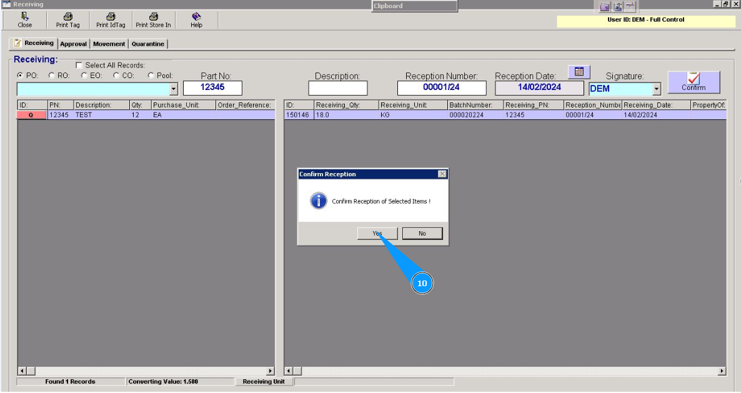Click Yes in Confirm Reception dialog
The width and height of the screenshot is (741, 393).
click(377, 233)
